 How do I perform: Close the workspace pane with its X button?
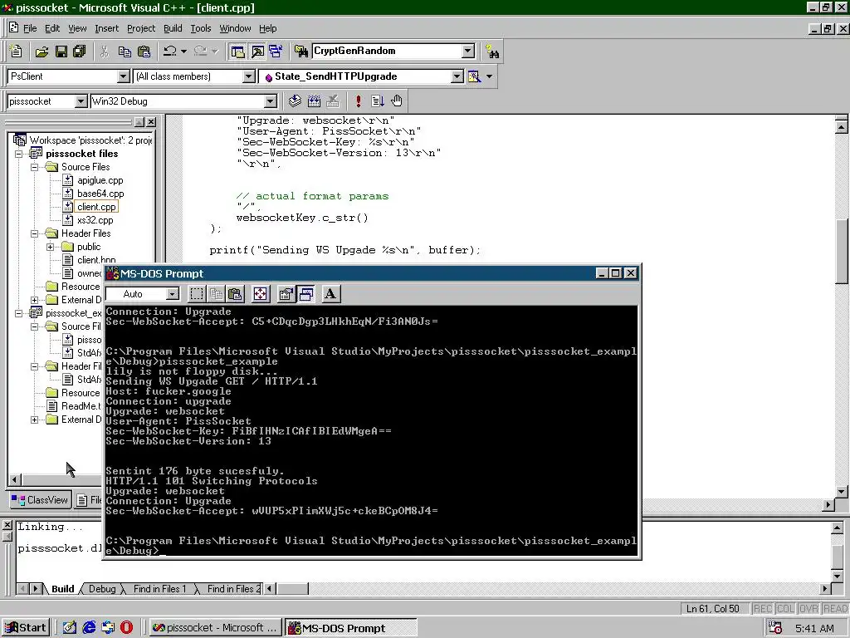click(151, 122)
